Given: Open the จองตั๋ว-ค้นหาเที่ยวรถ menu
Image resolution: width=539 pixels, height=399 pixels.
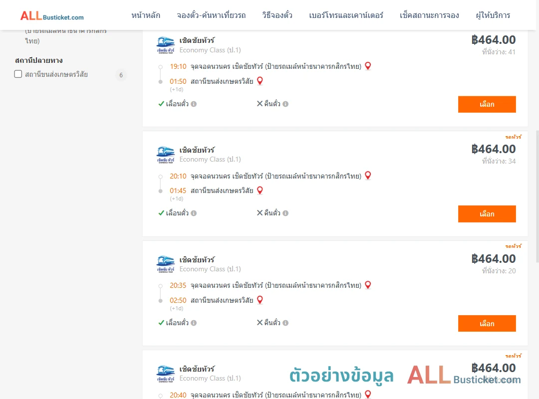Looking at the screenshot, I should click(211, 15).
